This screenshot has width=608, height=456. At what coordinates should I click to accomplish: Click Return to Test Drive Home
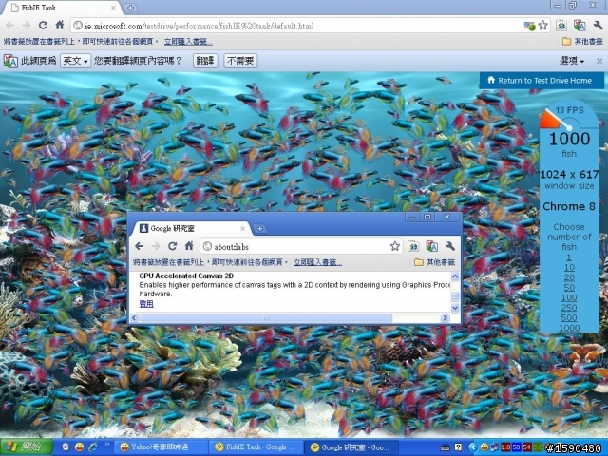pyautogui.click(x=541, y=80)
